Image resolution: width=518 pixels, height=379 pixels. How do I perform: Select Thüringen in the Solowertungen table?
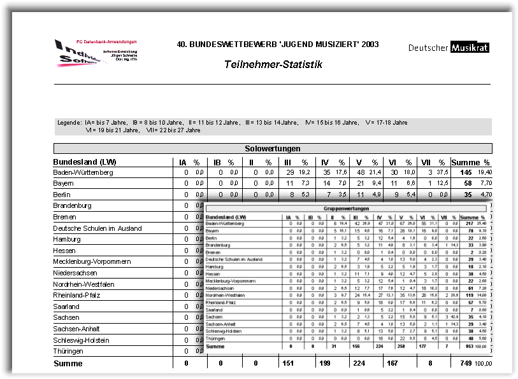coord(69,351)
